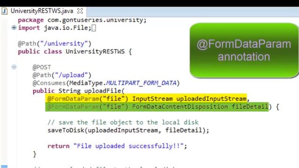The height and width of the screenshot is (168, 299).
Task: Click the "public class UniversityRESTWS" declaration
Action: click(75, 51)
